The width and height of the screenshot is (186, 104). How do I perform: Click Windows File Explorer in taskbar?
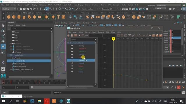(x=40, y=101)
